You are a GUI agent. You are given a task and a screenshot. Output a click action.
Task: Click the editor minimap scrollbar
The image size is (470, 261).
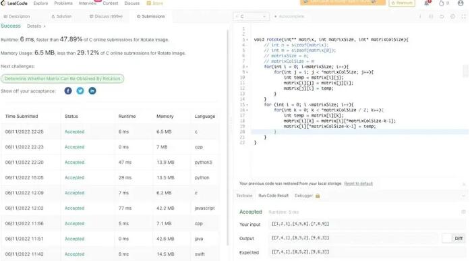click(465, 71)
